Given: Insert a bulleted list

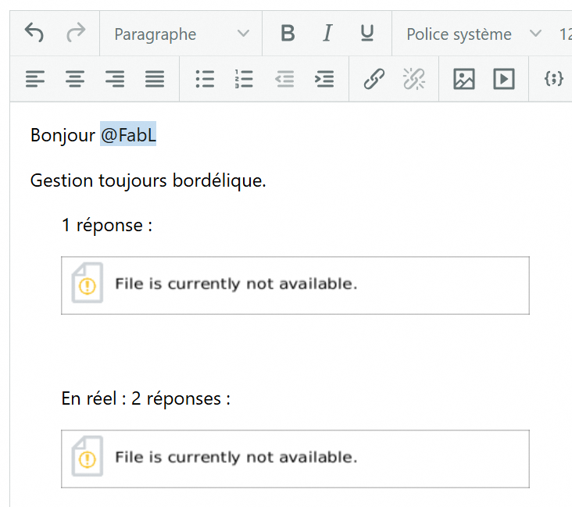Looking at the screenshot, I should (205, 79).
